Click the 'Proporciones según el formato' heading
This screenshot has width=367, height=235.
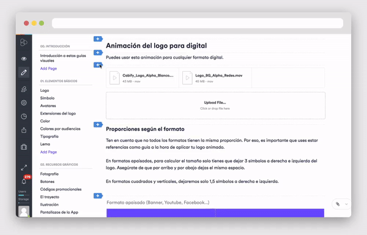[145, 129]
